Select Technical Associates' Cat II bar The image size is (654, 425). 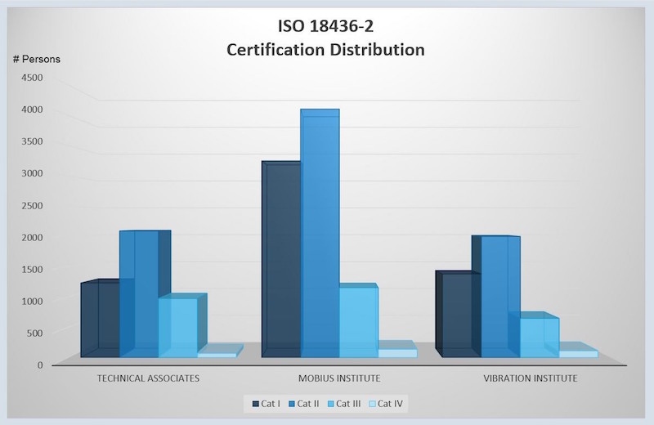(138, 294)
